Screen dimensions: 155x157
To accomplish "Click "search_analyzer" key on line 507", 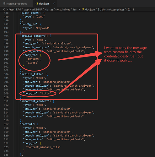I will pos(36,86).
